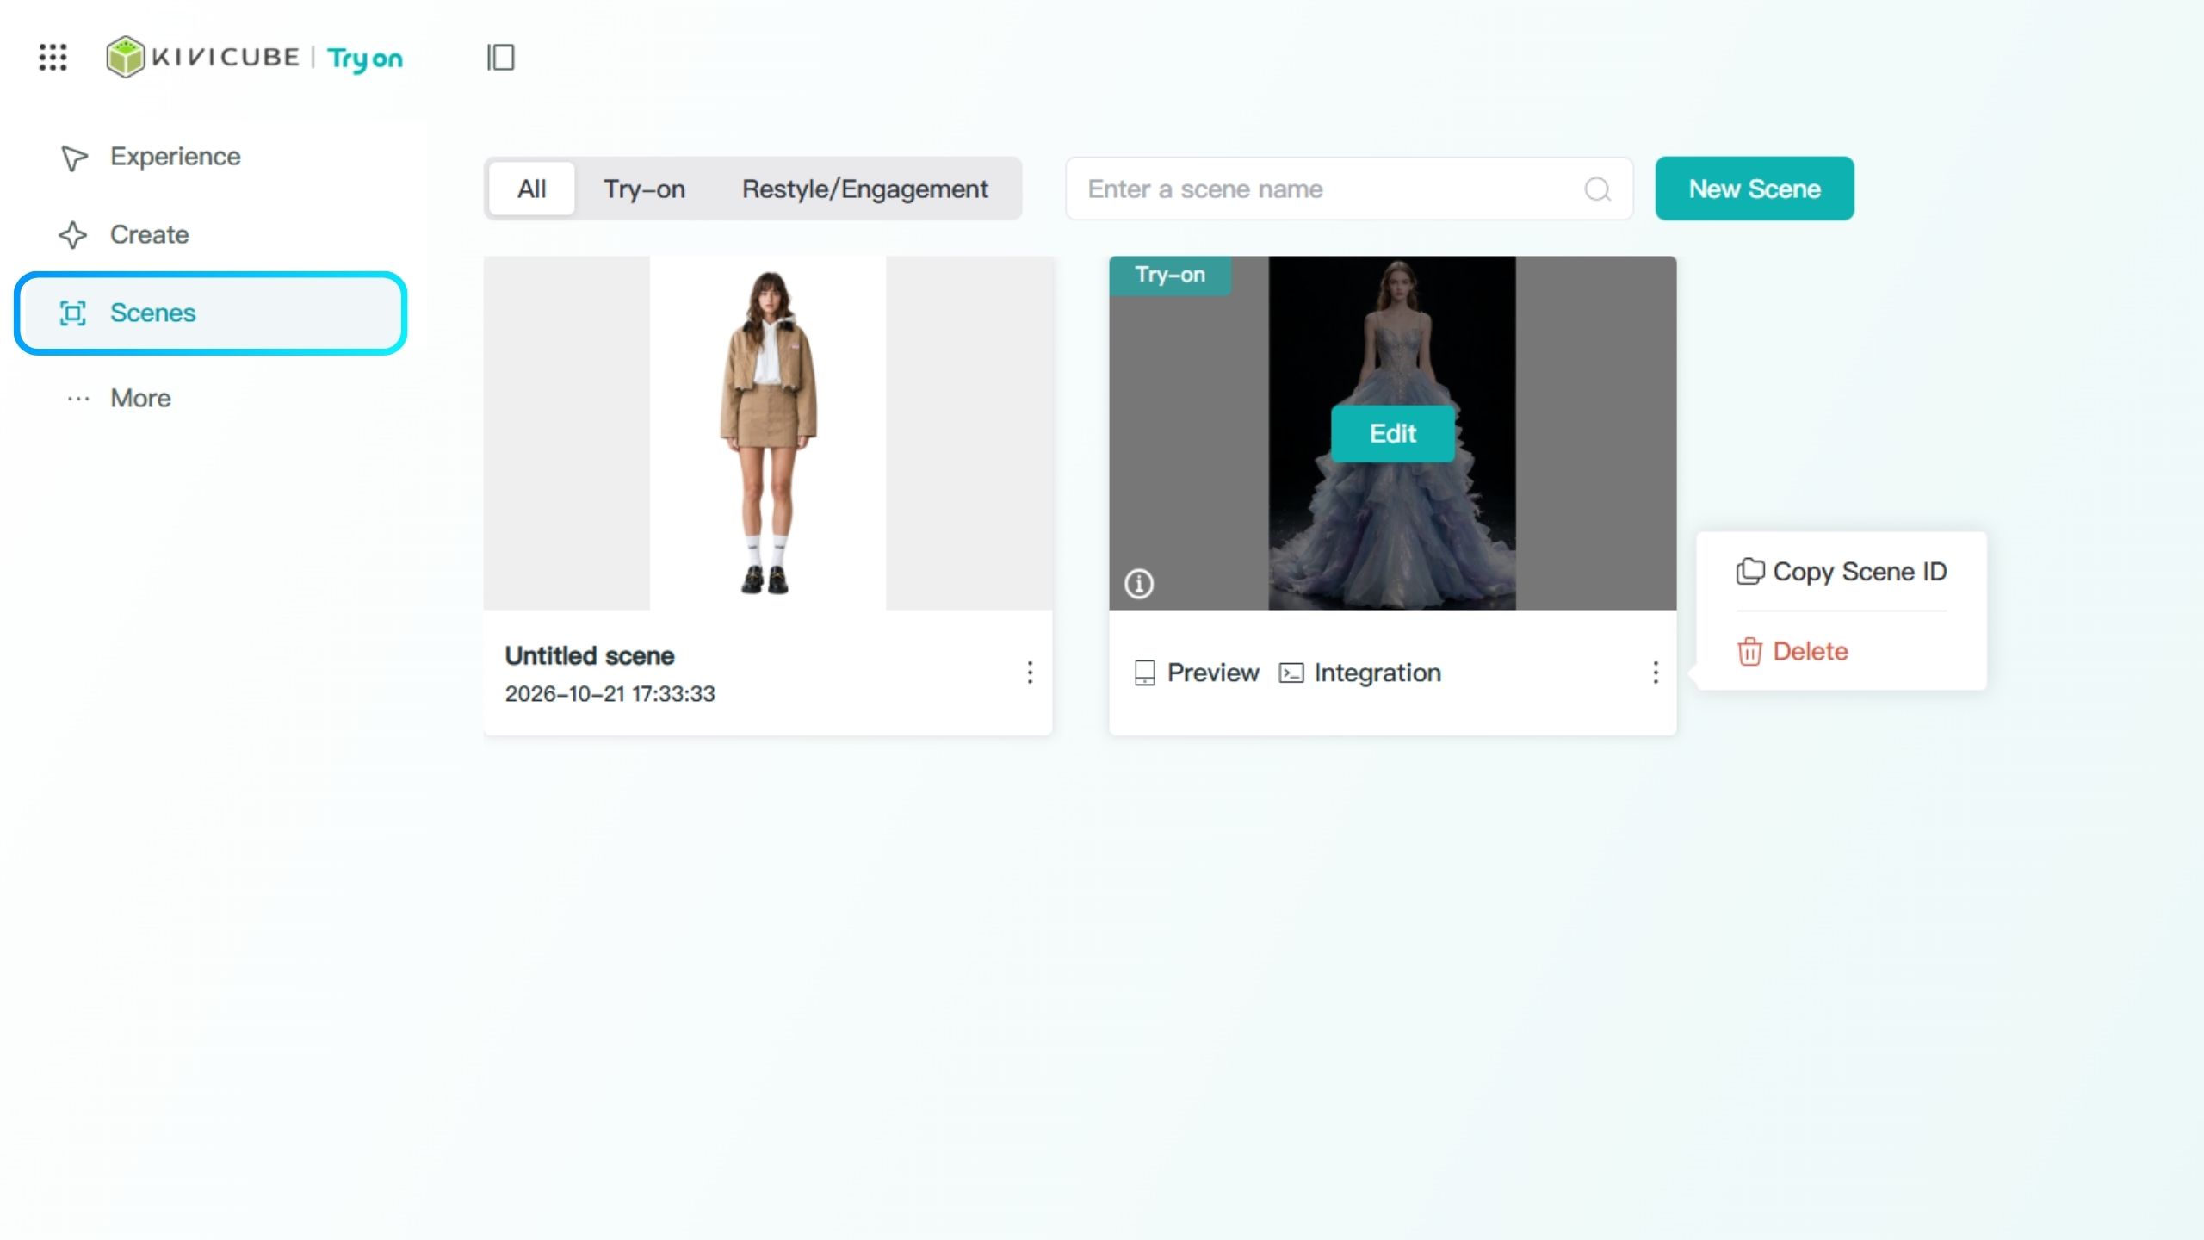Select the Scenes sidebar item

210,313
